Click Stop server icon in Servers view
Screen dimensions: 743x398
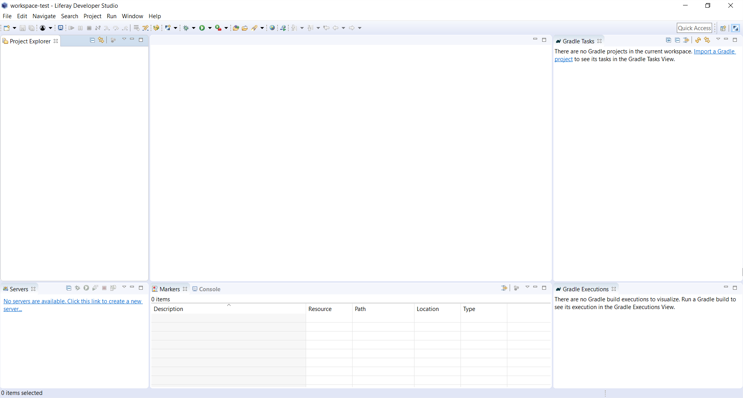(x=104, y=288)
